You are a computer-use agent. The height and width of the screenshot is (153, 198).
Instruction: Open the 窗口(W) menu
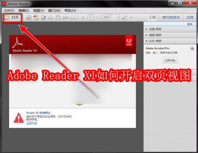54,11
